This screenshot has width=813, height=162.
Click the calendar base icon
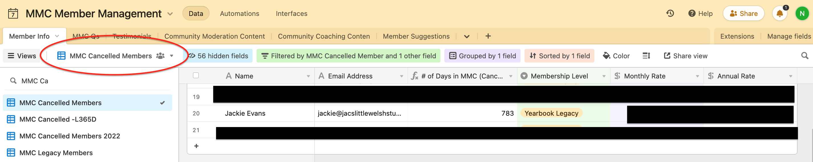click(13, 14)
